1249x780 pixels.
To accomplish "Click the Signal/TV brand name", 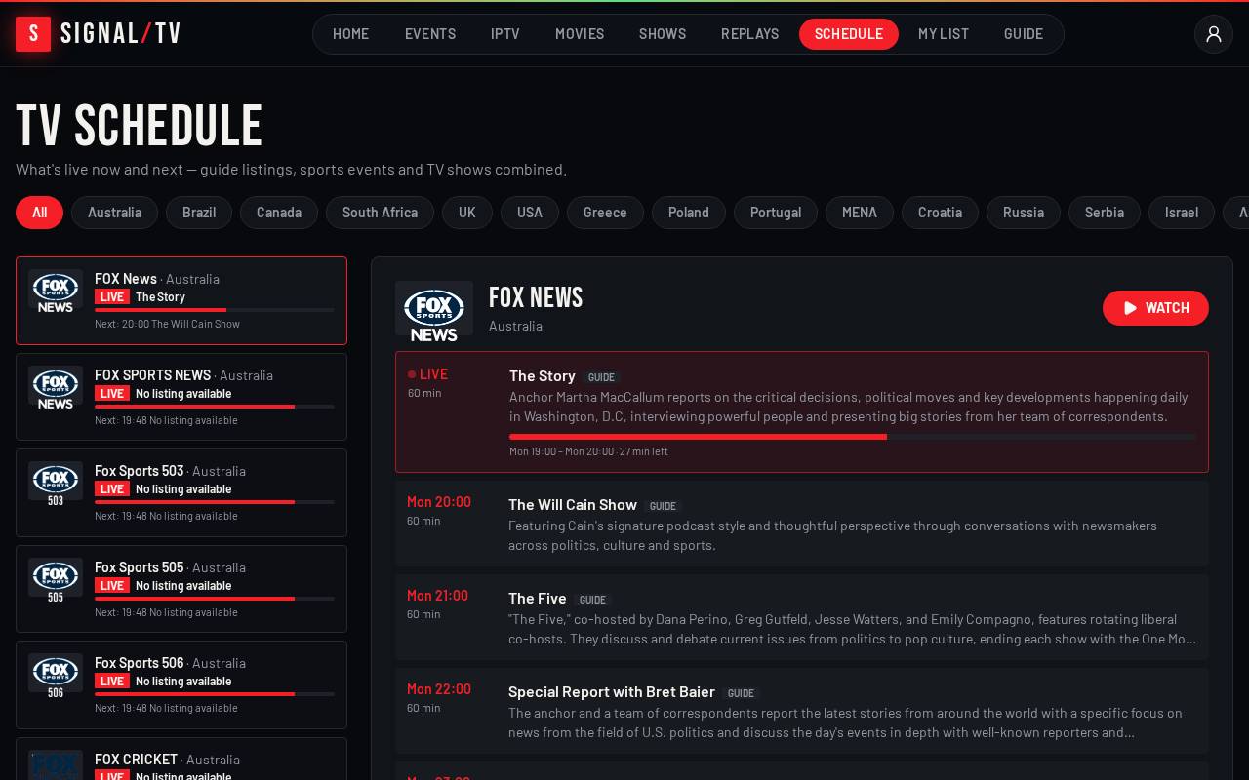I will click(x=121, y=34).
